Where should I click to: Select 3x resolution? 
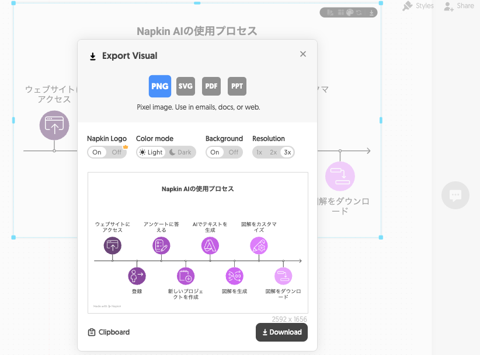(x=287, y=152)
